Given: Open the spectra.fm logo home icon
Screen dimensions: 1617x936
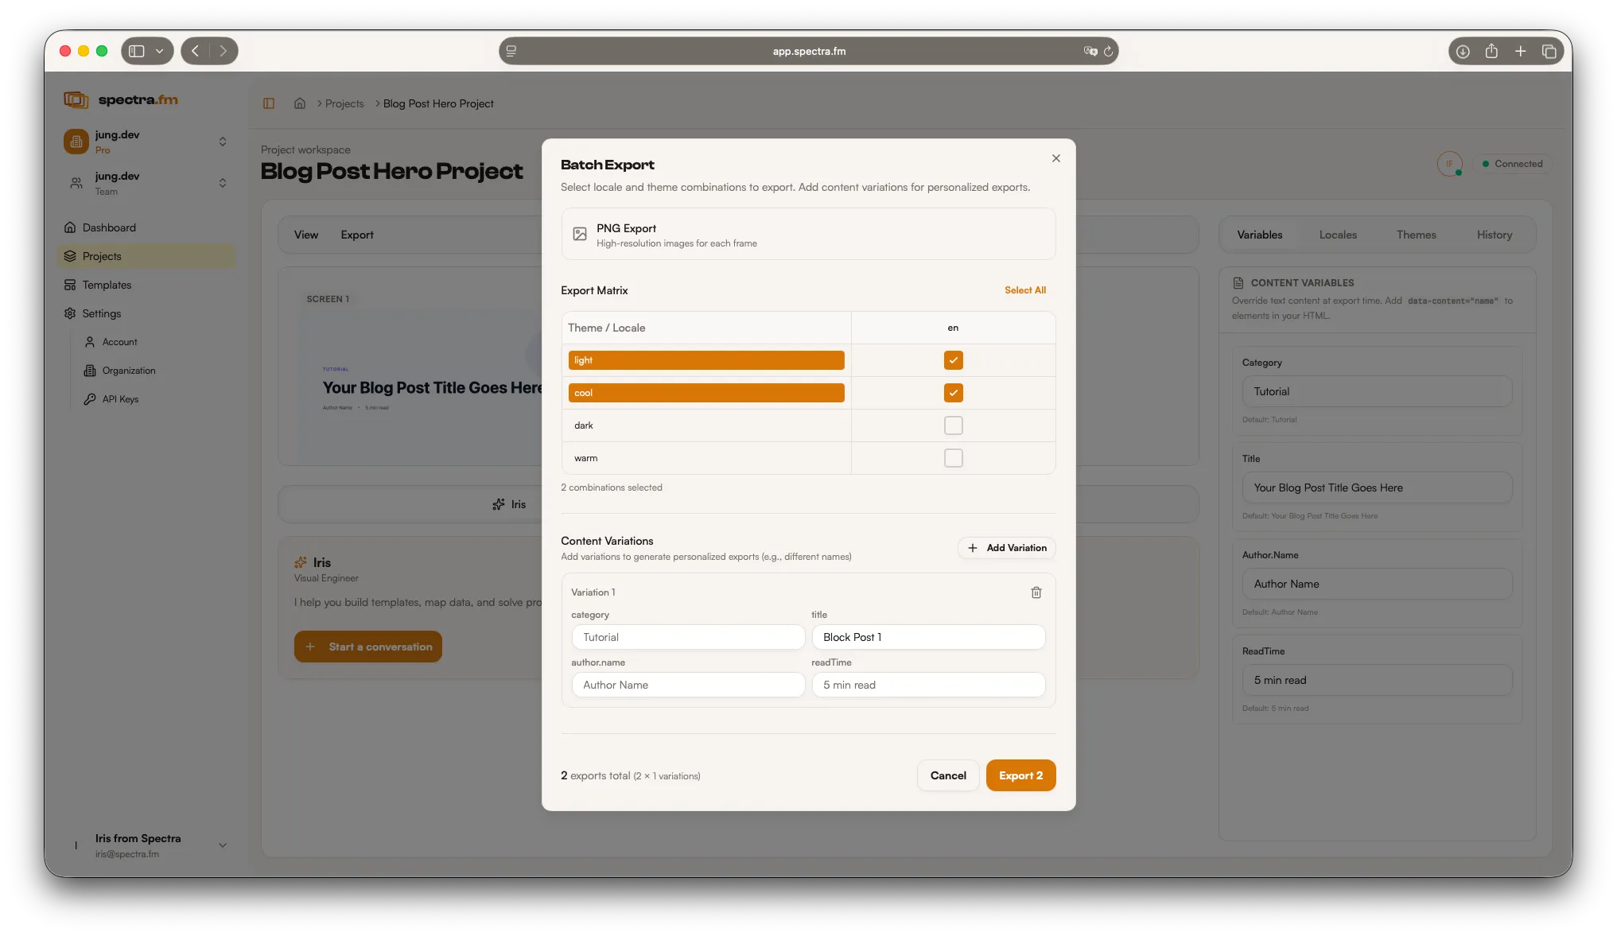Looking at the screenshot, I should [76, 99].
